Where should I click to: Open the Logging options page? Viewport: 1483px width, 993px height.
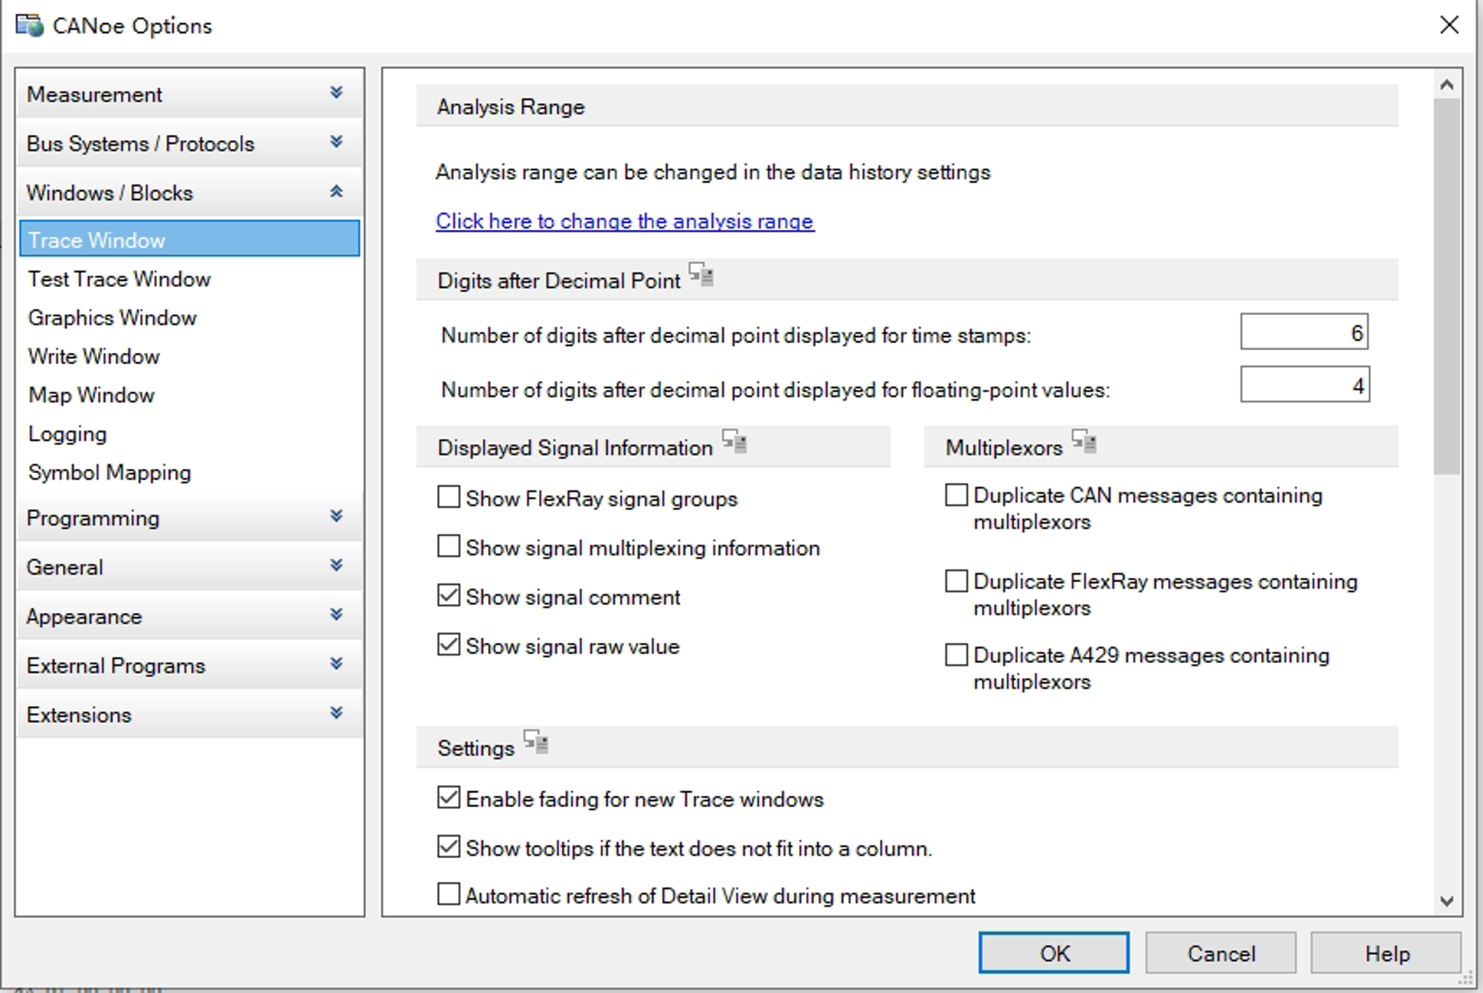tap(67, 434)
